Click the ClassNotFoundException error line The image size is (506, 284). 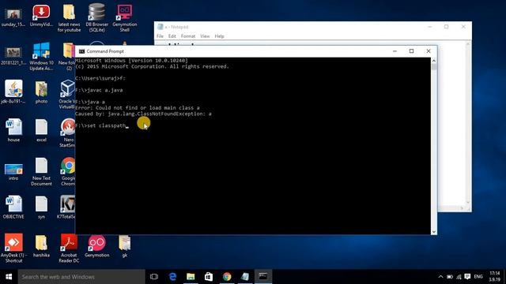(143, 114)
